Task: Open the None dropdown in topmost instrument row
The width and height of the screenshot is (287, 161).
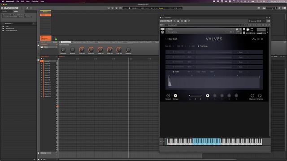Action: click(242, 52)
